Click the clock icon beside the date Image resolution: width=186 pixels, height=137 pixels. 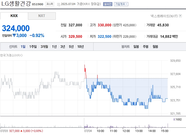[59, 5]
